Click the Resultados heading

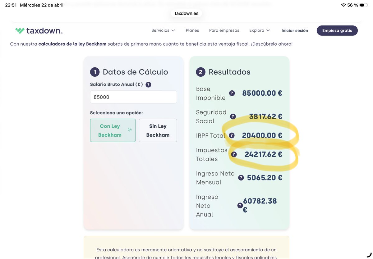point(229,72)
